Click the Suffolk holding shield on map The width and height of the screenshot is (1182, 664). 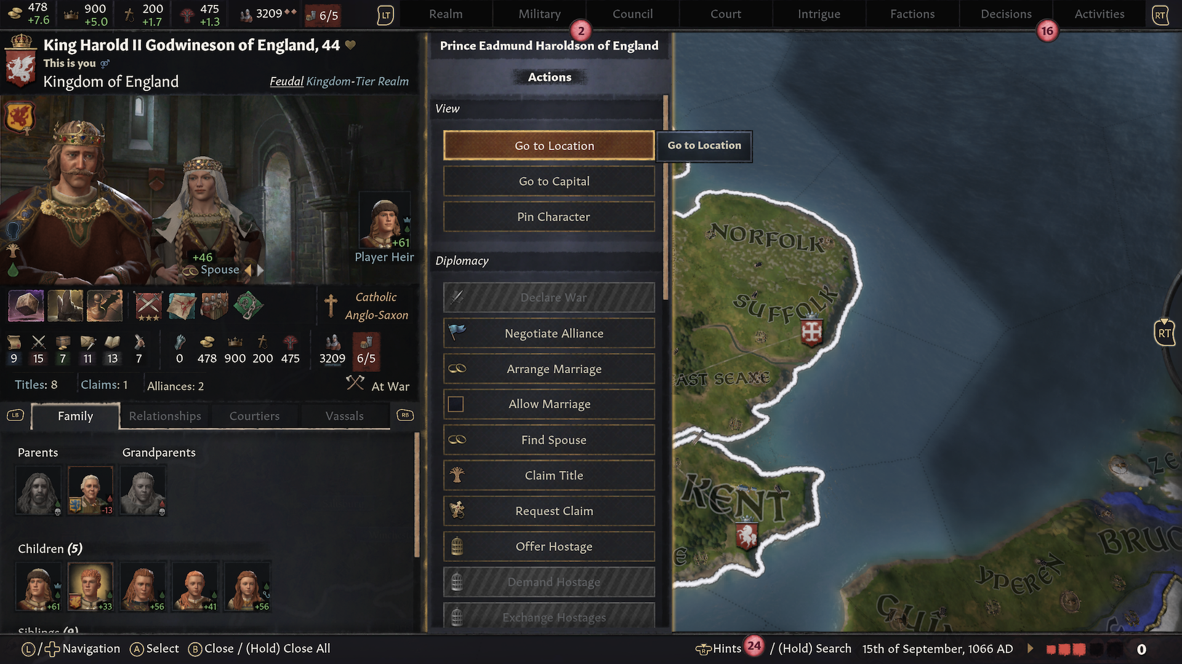point(811,332)
